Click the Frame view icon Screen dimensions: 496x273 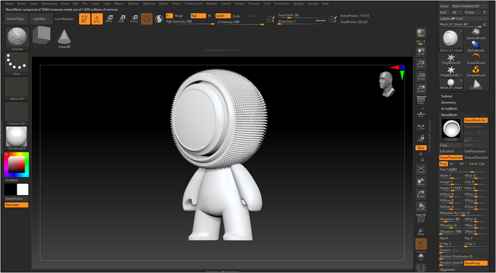[x=421, y=169]
